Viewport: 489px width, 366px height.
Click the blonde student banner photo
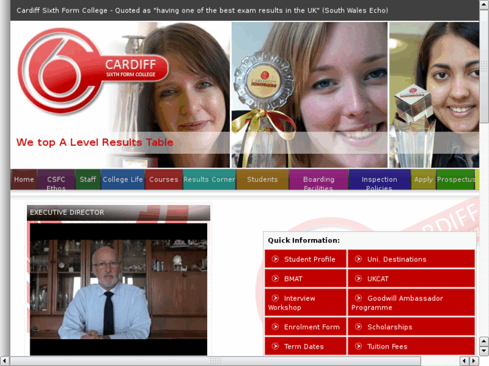coord(309,95)
